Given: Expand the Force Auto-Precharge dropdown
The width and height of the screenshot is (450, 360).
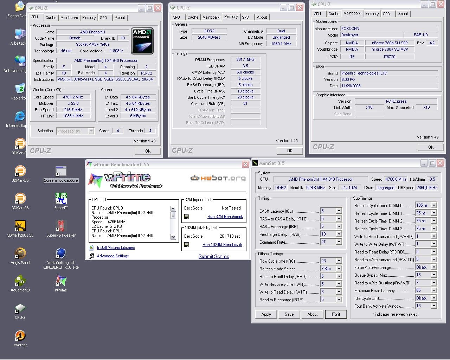Looking at the screenshot, I should pyautogui.click(x=434, y=267).
